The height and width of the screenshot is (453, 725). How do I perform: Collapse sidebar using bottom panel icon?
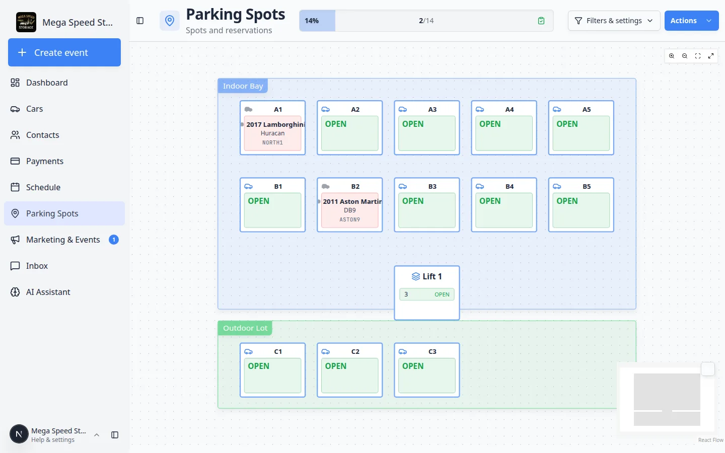pyautogui.click(x=115, y=435)
